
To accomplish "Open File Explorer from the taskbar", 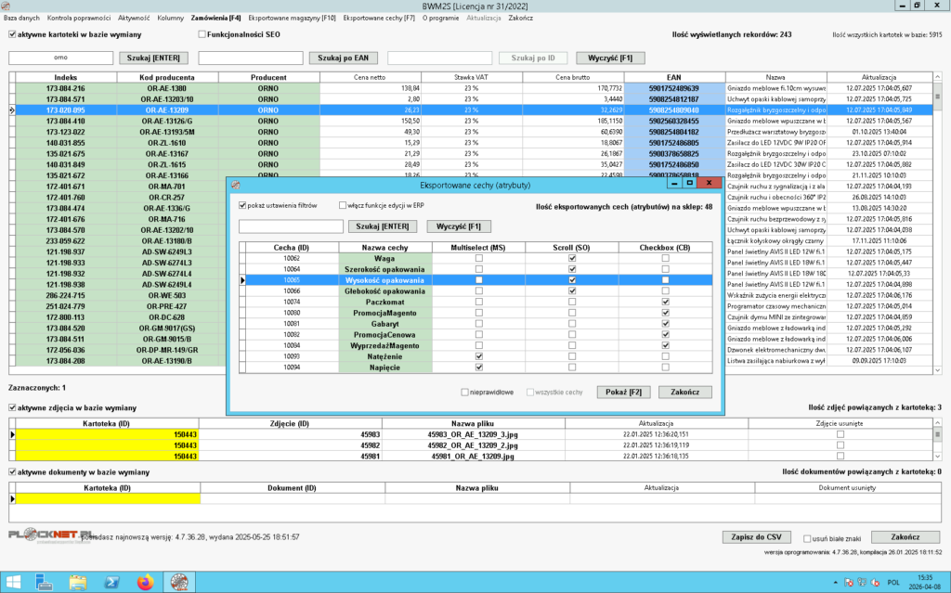I will point(79,582).
